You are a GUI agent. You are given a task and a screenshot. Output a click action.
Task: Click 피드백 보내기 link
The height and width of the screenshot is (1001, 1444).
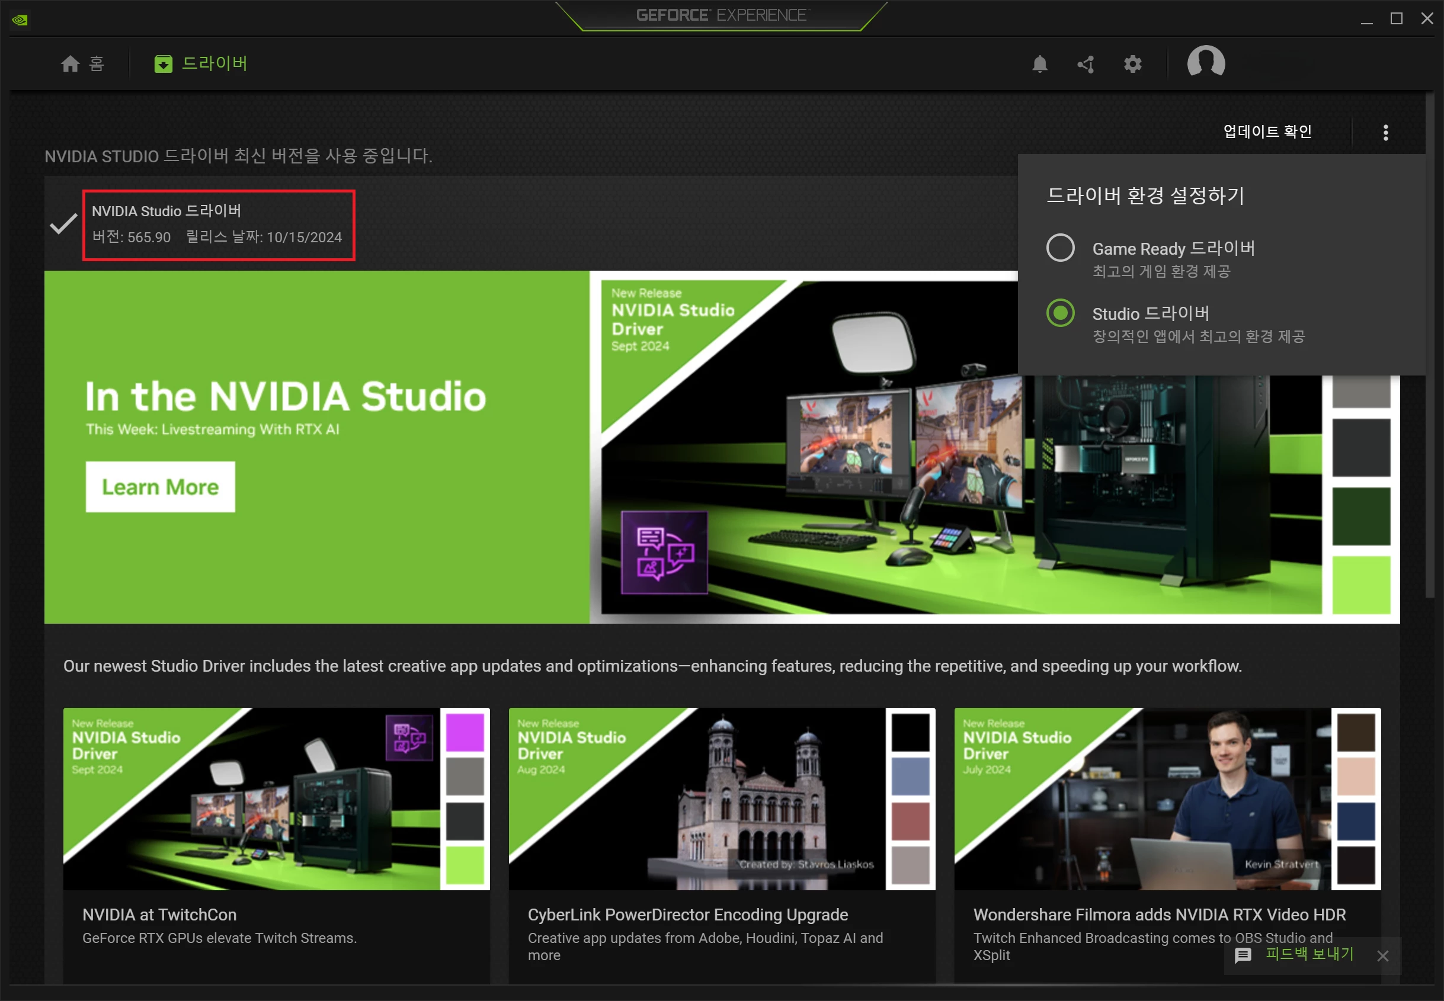[x=1309, y=954]
